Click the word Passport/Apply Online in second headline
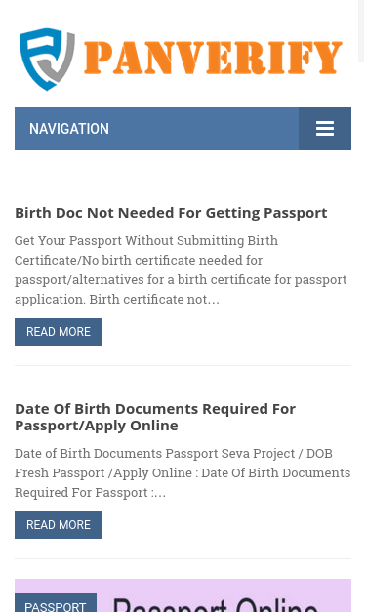The height and width of the screenshot is (612, 366). (97, 426)
